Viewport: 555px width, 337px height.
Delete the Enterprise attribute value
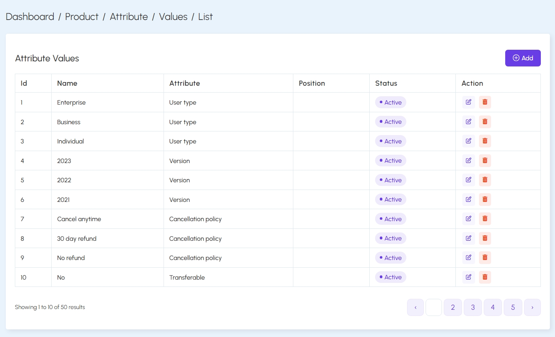485,102
